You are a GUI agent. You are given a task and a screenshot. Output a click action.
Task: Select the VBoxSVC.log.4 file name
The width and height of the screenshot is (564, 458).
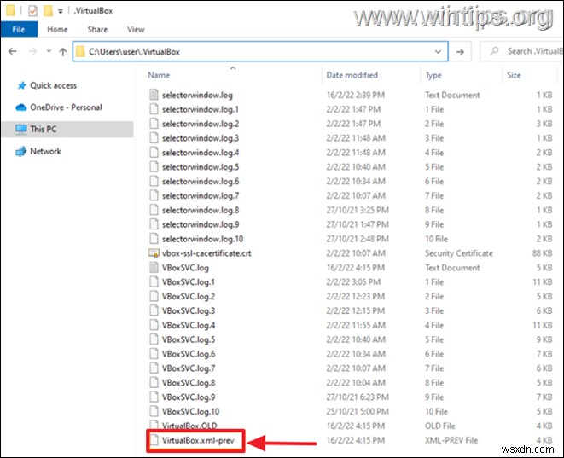[x=189, y=325]
